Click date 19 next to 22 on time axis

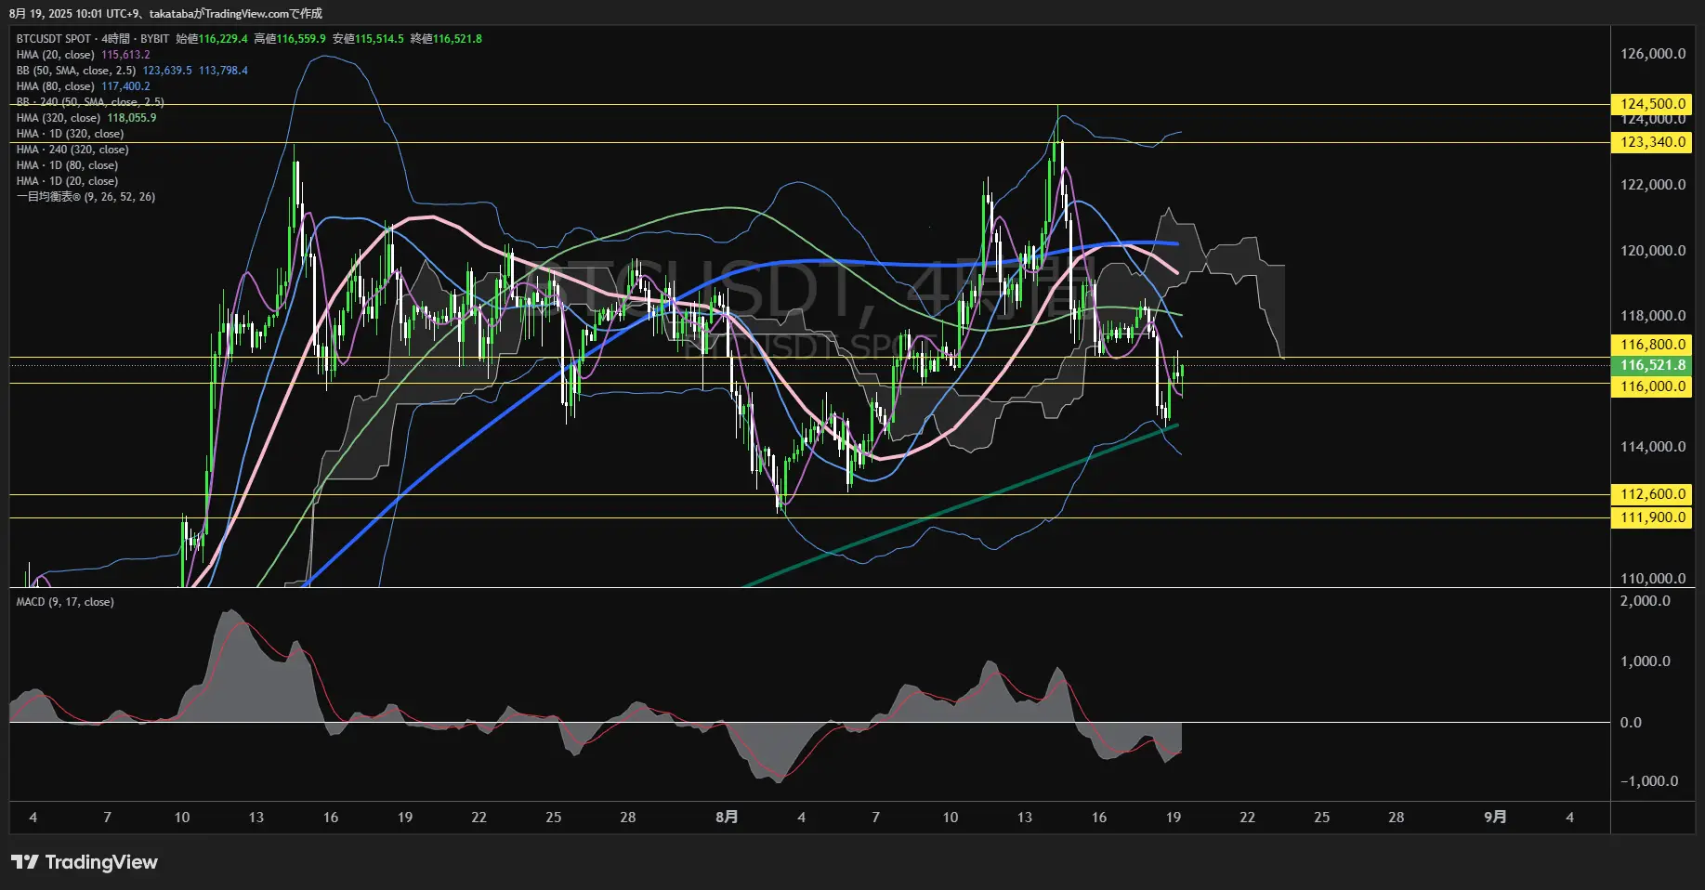[x=1174, y=818]
